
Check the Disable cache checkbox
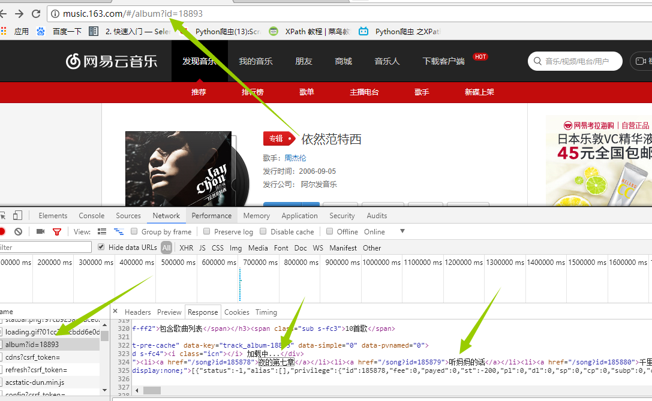[x=263, y=231]
